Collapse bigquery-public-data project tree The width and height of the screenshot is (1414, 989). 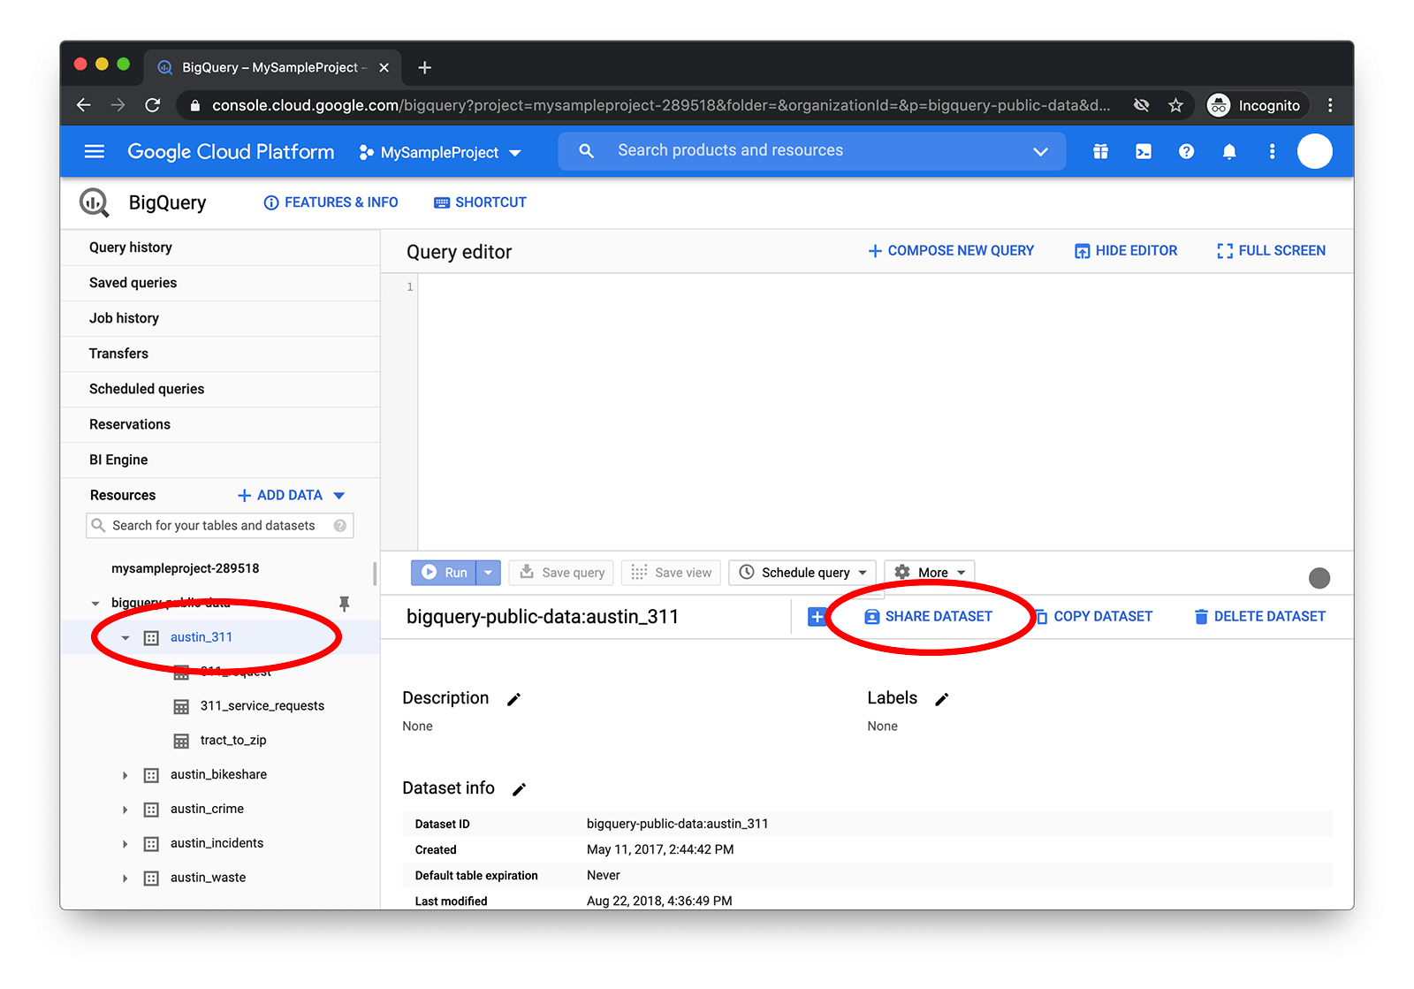coord(95,604)
